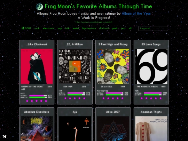This screenshot has width=188, height=141.
Task: Click the white butterfly icon
Action: coord(5,136)
